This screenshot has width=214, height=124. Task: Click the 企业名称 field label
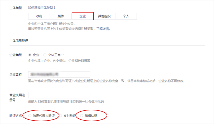click(x=16, y=75)
